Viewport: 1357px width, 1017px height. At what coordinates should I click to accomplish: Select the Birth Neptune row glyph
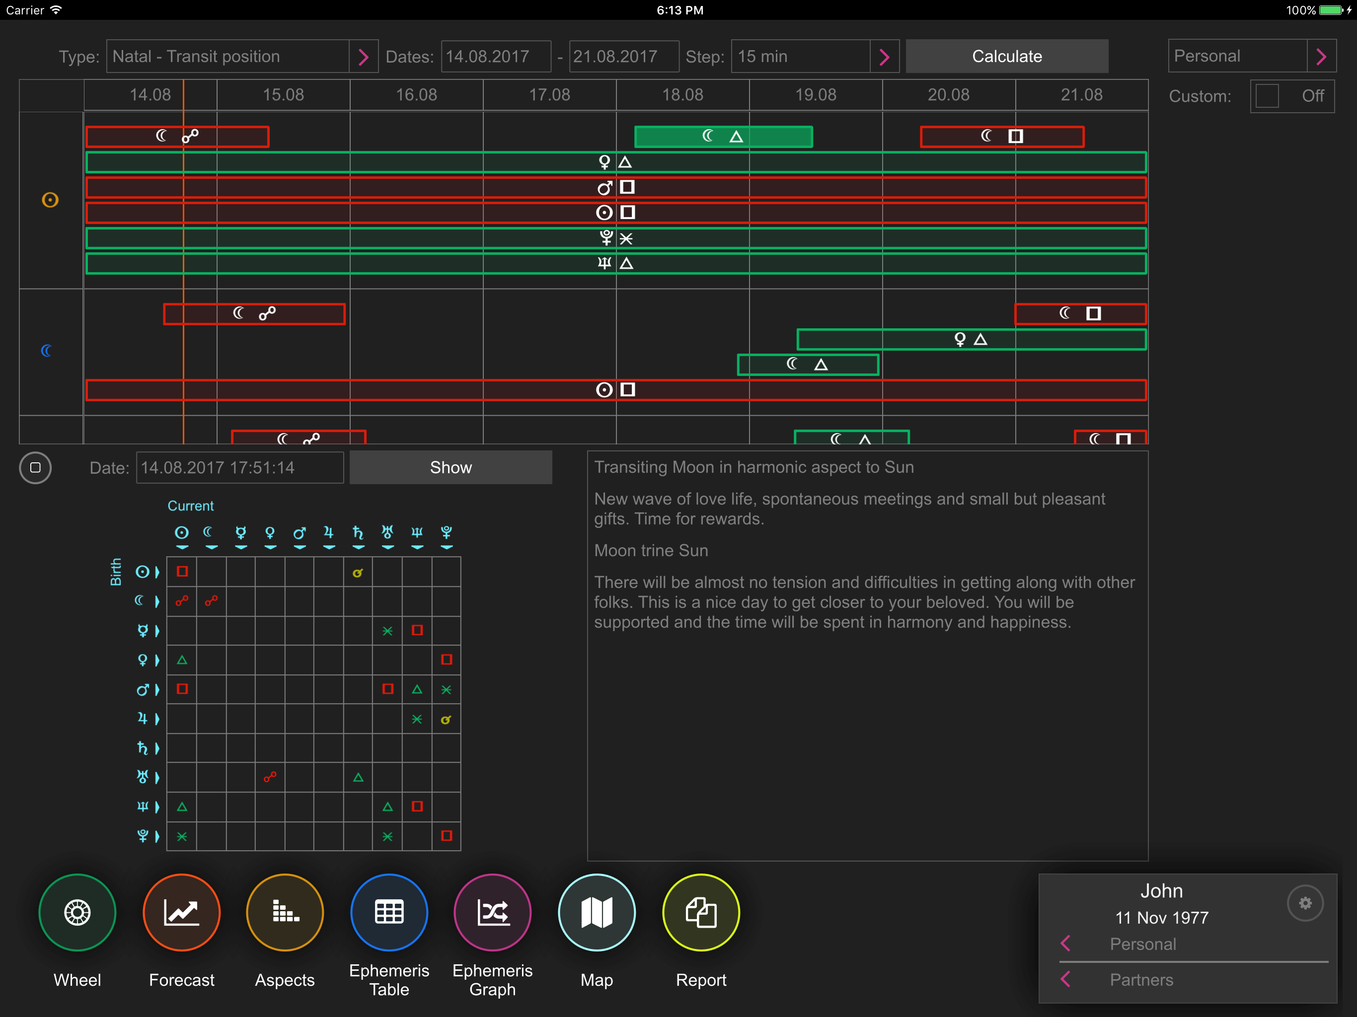point(143,806)
